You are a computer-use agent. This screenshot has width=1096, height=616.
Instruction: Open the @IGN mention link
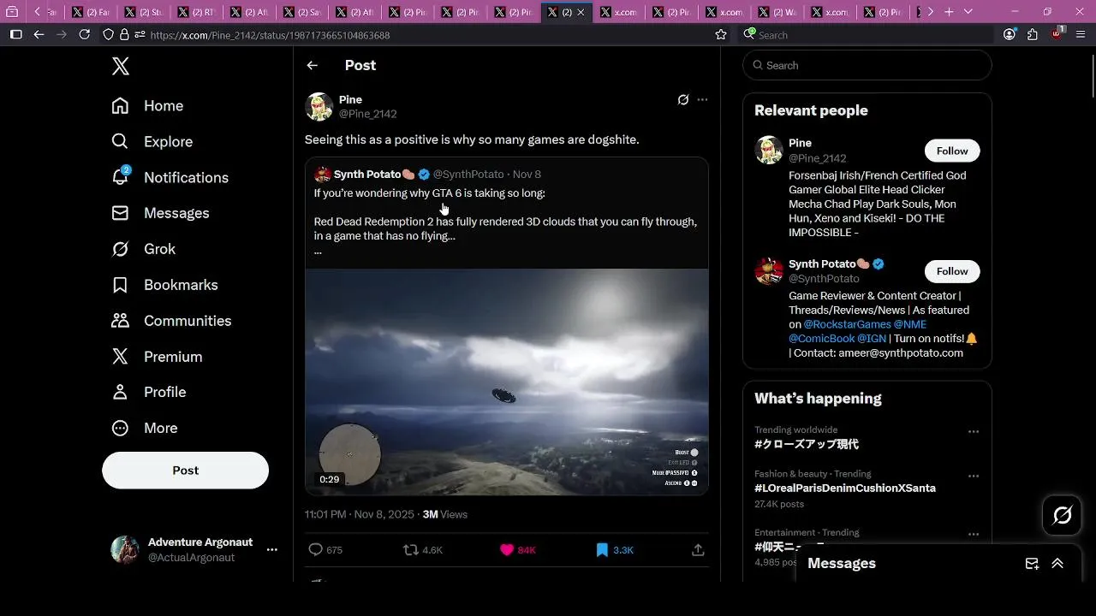872,339
